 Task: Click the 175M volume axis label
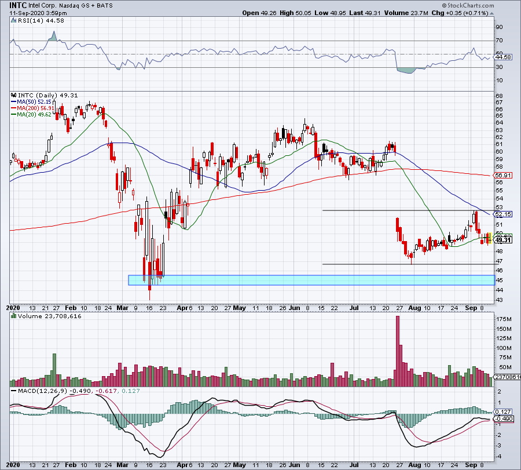tap(504, 319)
